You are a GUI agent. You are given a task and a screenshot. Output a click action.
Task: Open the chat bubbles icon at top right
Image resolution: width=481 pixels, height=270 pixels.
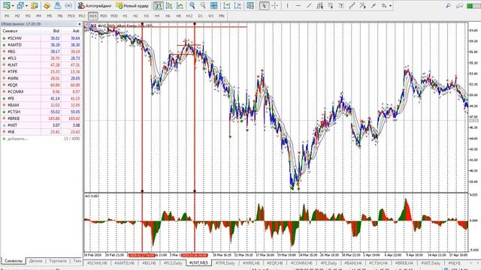[x=459, y=5]
